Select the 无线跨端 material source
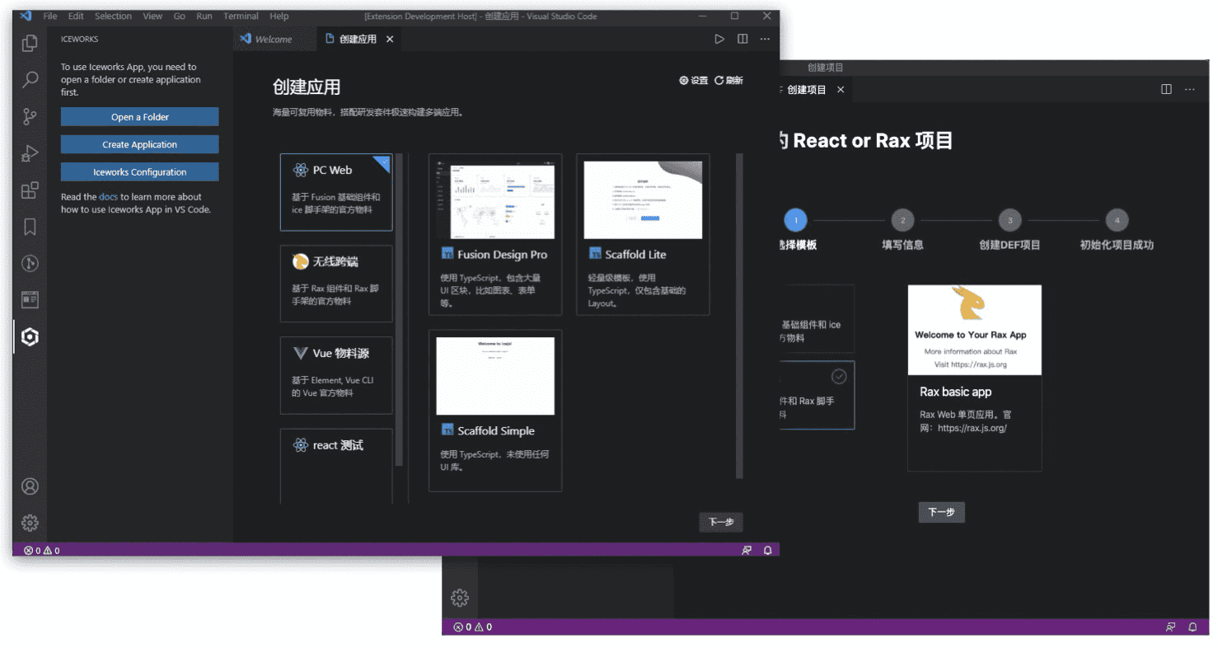1218x648 pixels. coord(336,284)
